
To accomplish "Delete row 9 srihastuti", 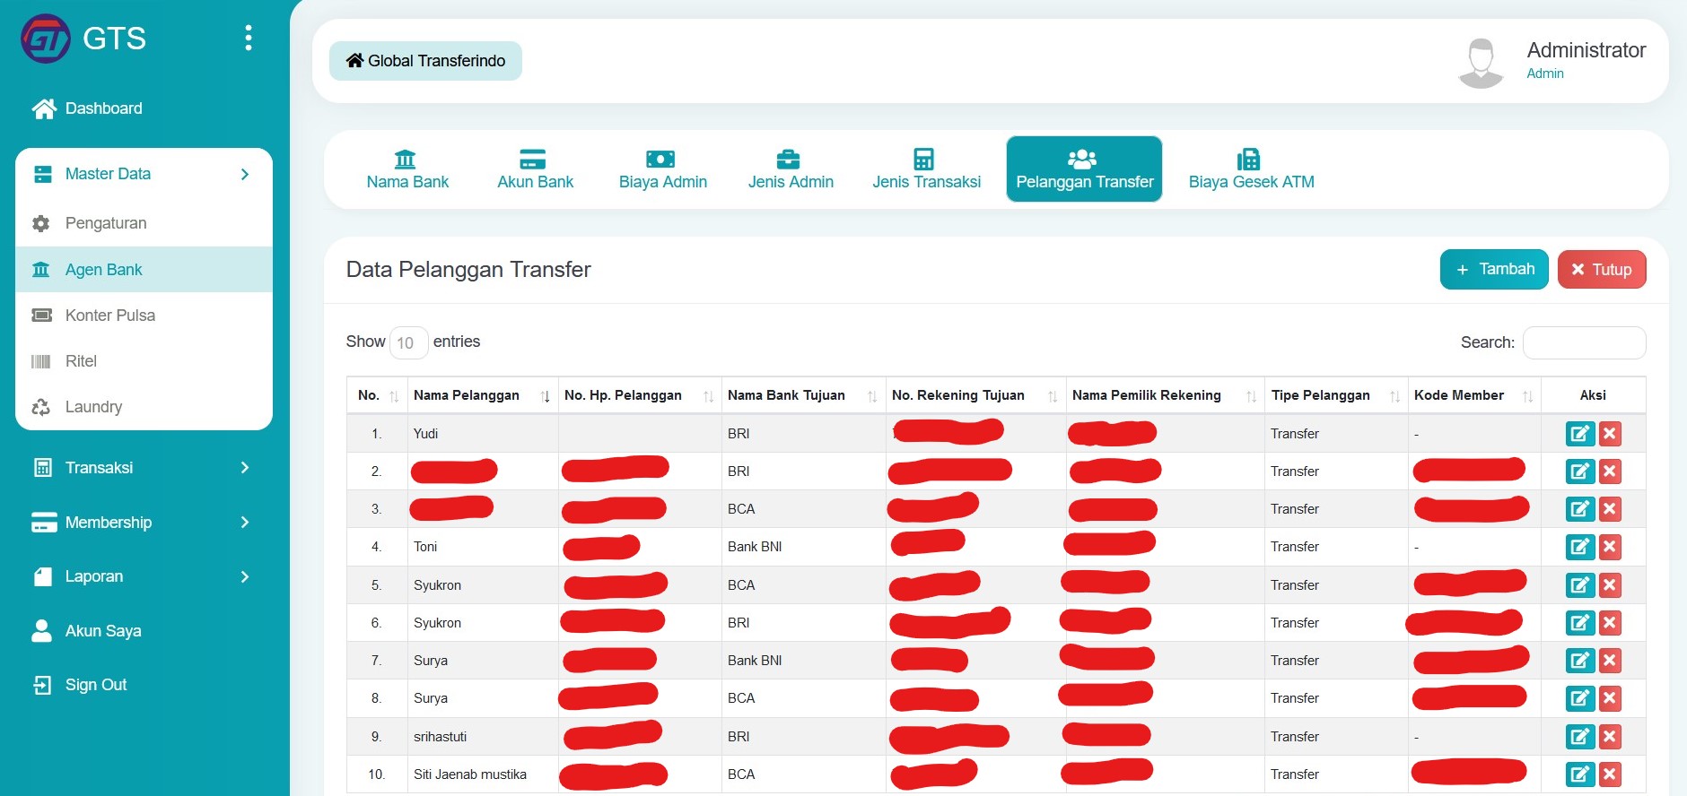I will tap(1610, 737).
